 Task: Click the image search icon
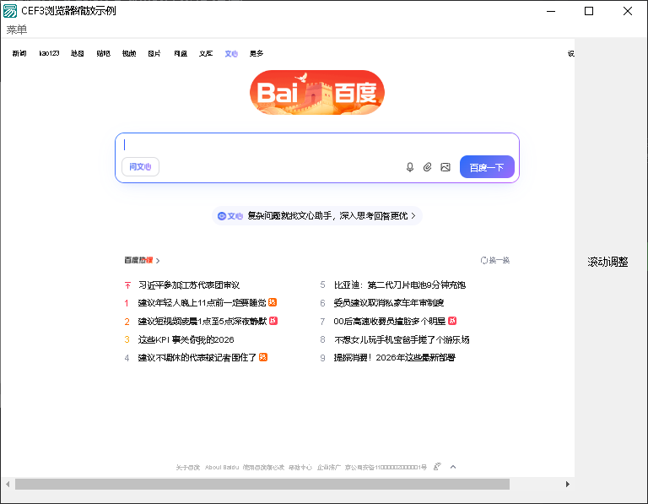445,167
